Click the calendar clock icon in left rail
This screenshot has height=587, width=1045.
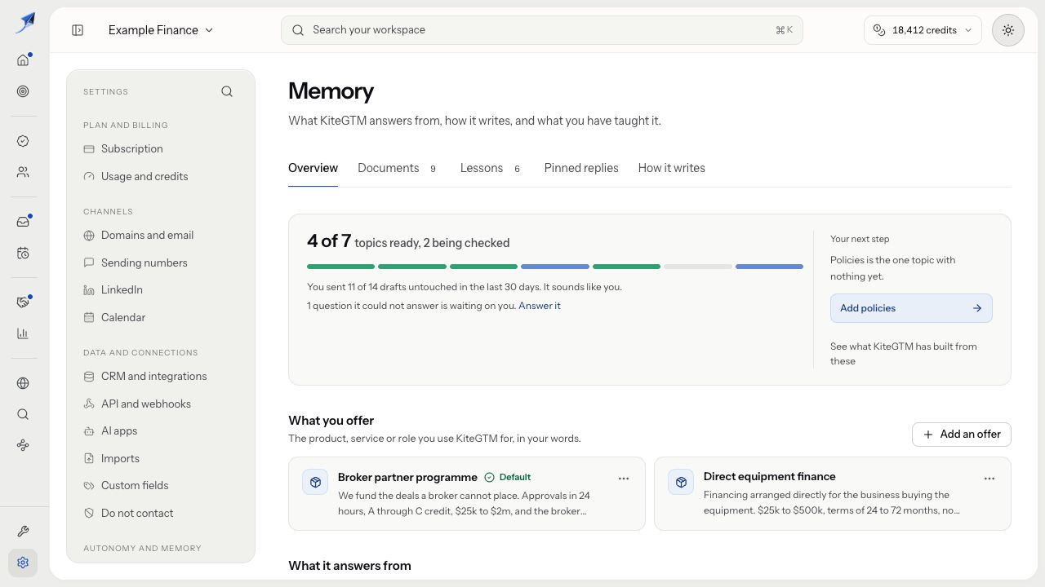pos(23,253)
